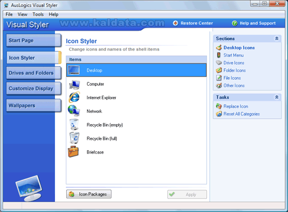Click the Other Icons palette icon

click(219, 85)
